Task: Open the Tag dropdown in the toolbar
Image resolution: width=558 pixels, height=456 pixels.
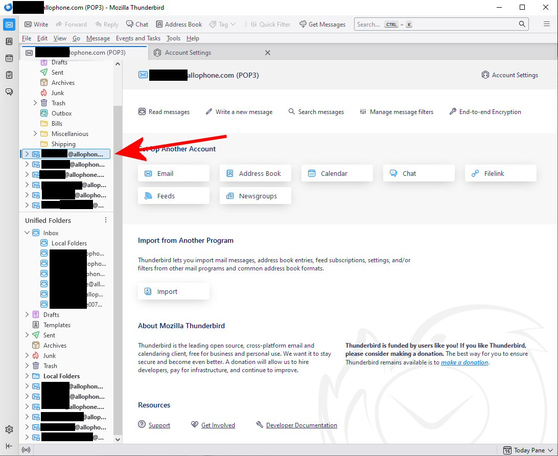Action: click(x=222, y=24)
